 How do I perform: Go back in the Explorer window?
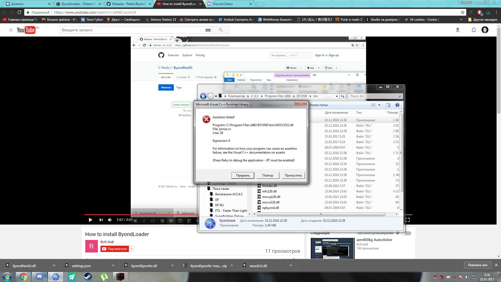[203, 96]
